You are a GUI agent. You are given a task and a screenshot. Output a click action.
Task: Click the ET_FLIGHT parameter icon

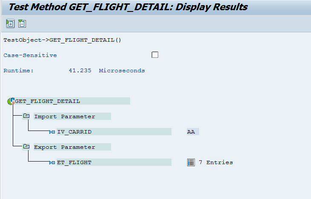pos(52,162)
